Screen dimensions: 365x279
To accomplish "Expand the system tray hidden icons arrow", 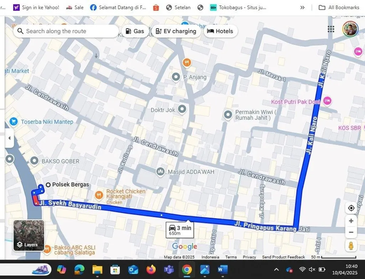I will (277, 270).
